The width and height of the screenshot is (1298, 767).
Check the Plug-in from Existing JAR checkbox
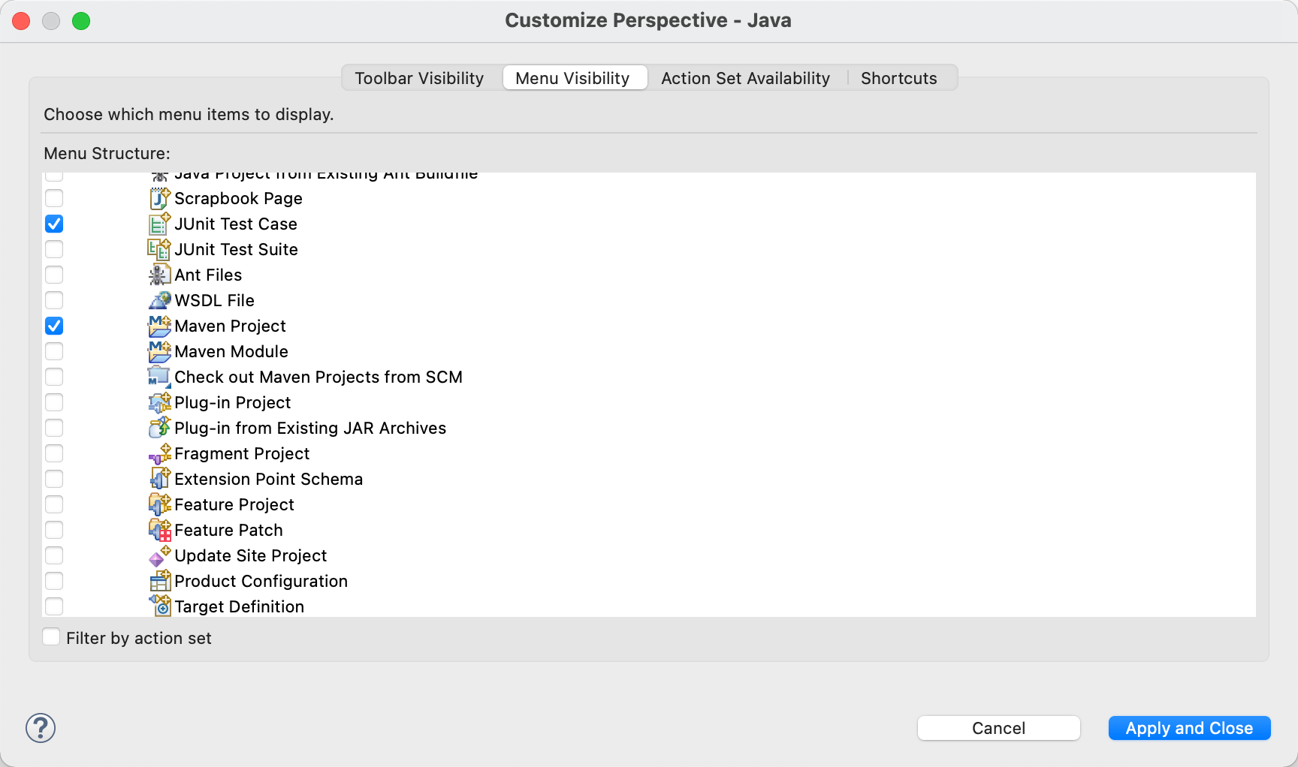tap(54, 428)
